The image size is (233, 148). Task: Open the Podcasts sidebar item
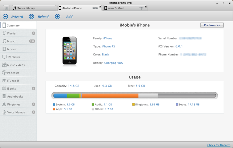tap(19, 73)
